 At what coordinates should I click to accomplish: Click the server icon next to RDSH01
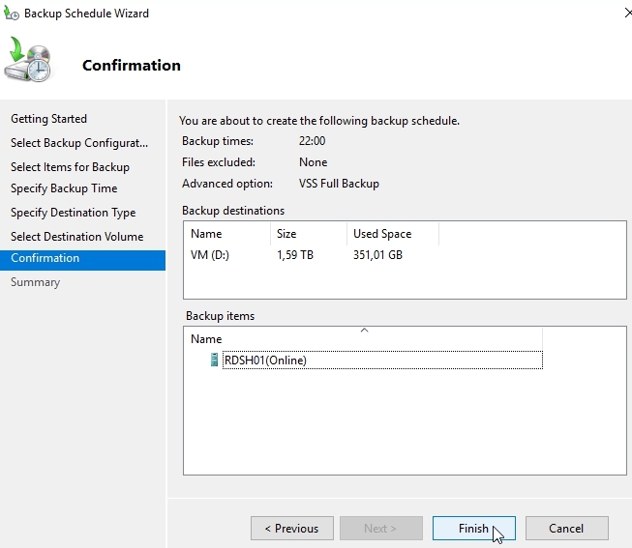coord(215,361)
